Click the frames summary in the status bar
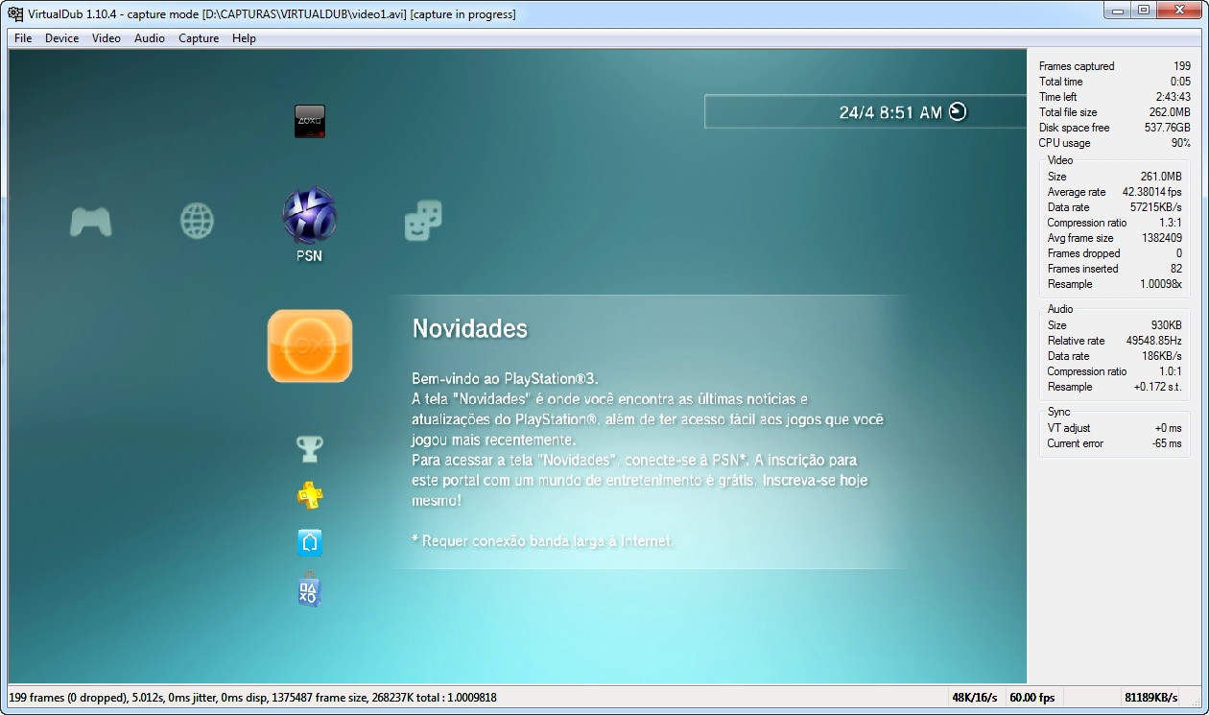 (x=253, y=698)
